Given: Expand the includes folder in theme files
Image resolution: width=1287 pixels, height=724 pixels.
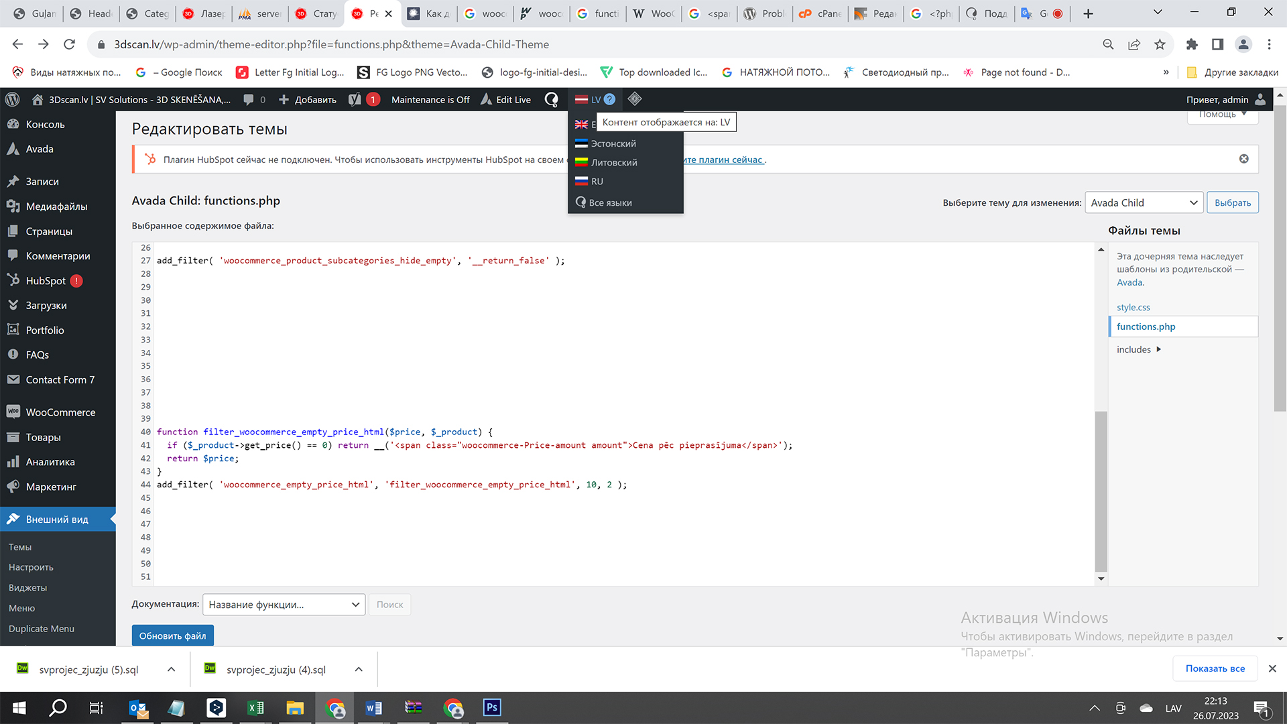Looking at the screenshot, I should (1138, 349).
